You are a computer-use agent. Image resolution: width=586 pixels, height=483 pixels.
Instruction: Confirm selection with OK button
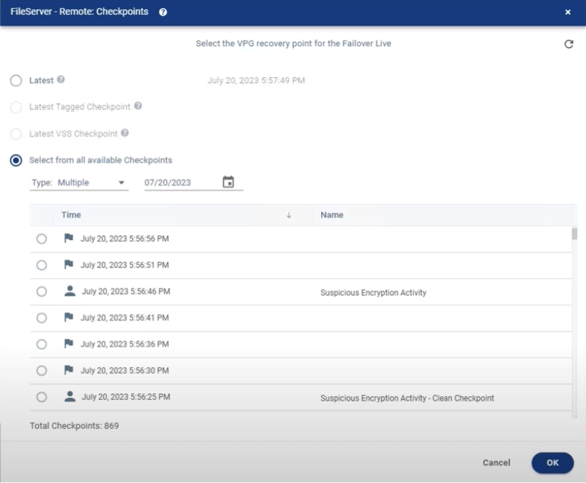(x=552, y=462)
